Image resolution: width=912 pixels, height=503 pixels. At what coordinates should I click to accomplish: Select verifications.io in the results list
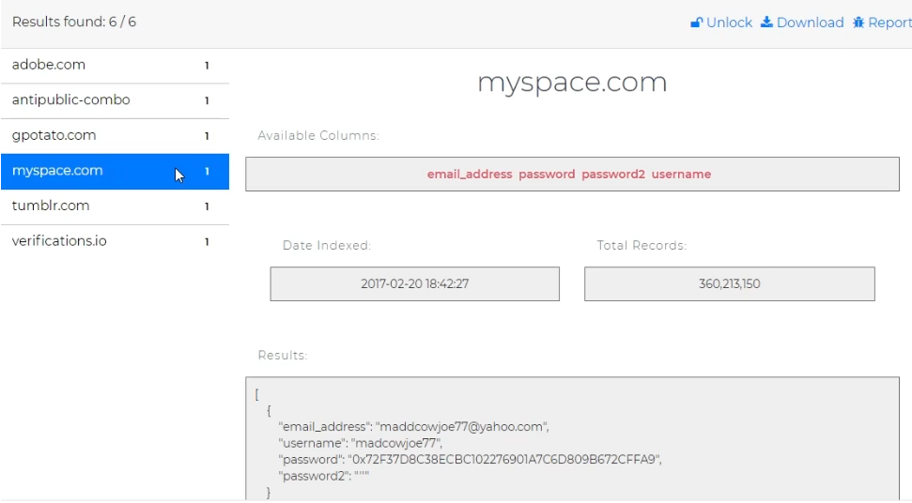(116, 242)
